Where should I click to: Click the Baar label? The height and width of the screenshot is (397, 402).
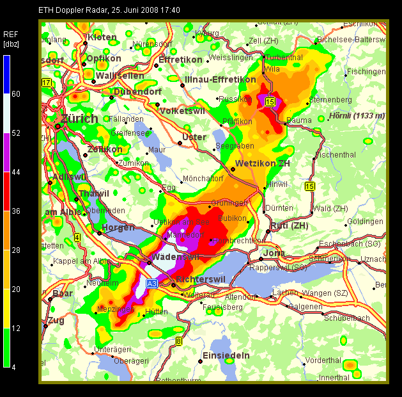click(x=63, y=293)
